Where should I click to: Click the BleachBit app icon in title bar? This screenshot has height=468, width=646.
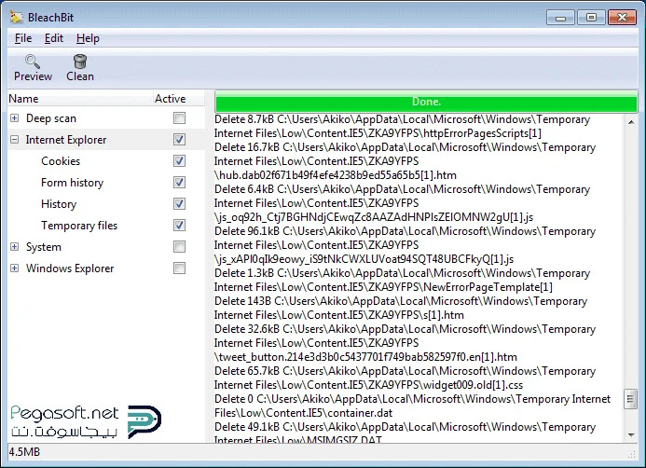(17, 18)
